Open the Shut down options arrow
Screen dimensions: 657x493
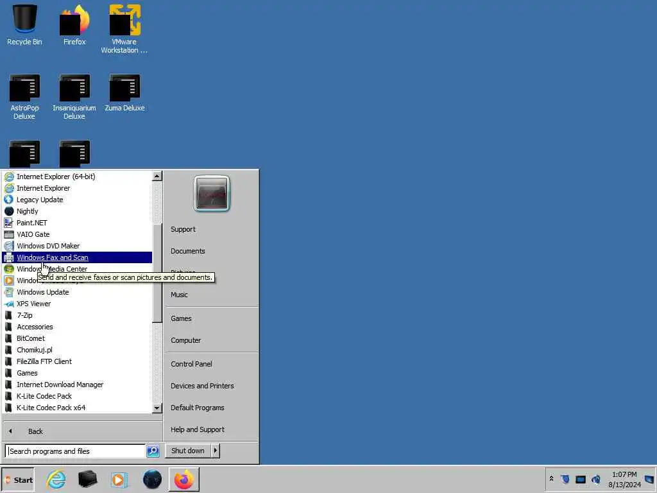point(216,451)
